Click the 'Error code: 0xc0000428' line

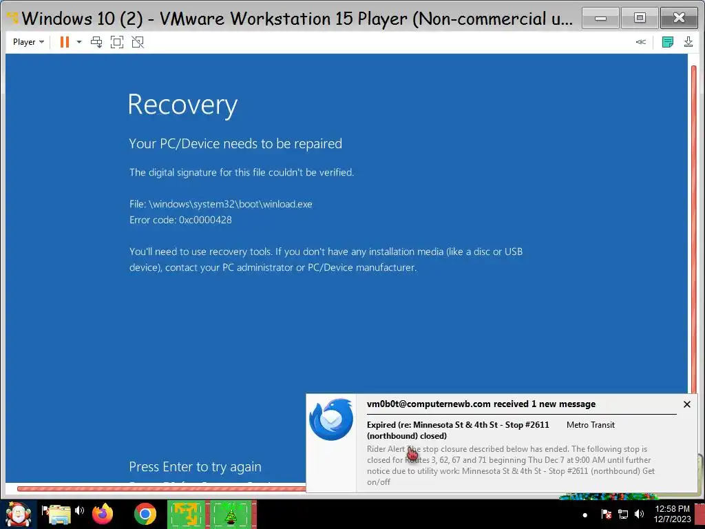click(x=181, y=220)
